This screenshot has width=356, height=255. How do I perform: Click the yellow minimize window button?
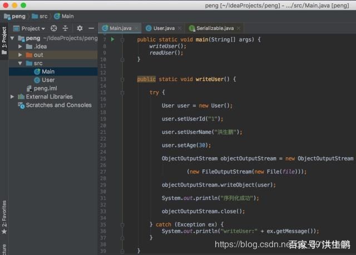(14, 5)
